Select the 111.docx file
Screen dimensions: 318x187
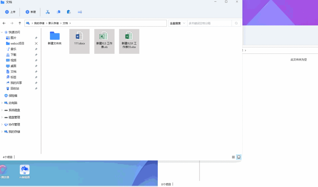79,41
